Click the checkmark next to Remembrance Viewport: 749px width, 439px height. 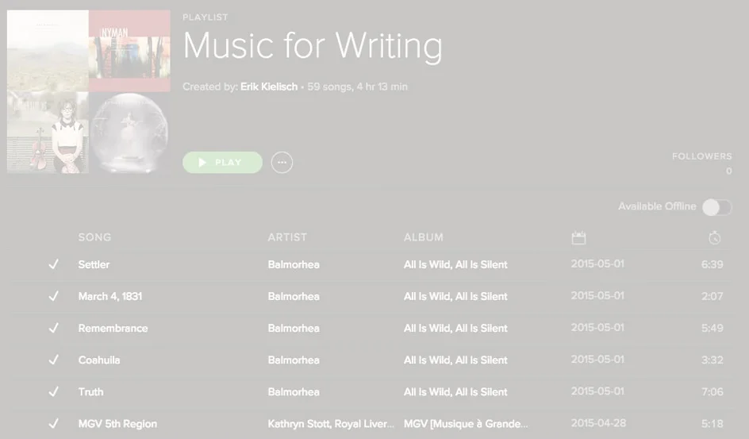(53, 328)
